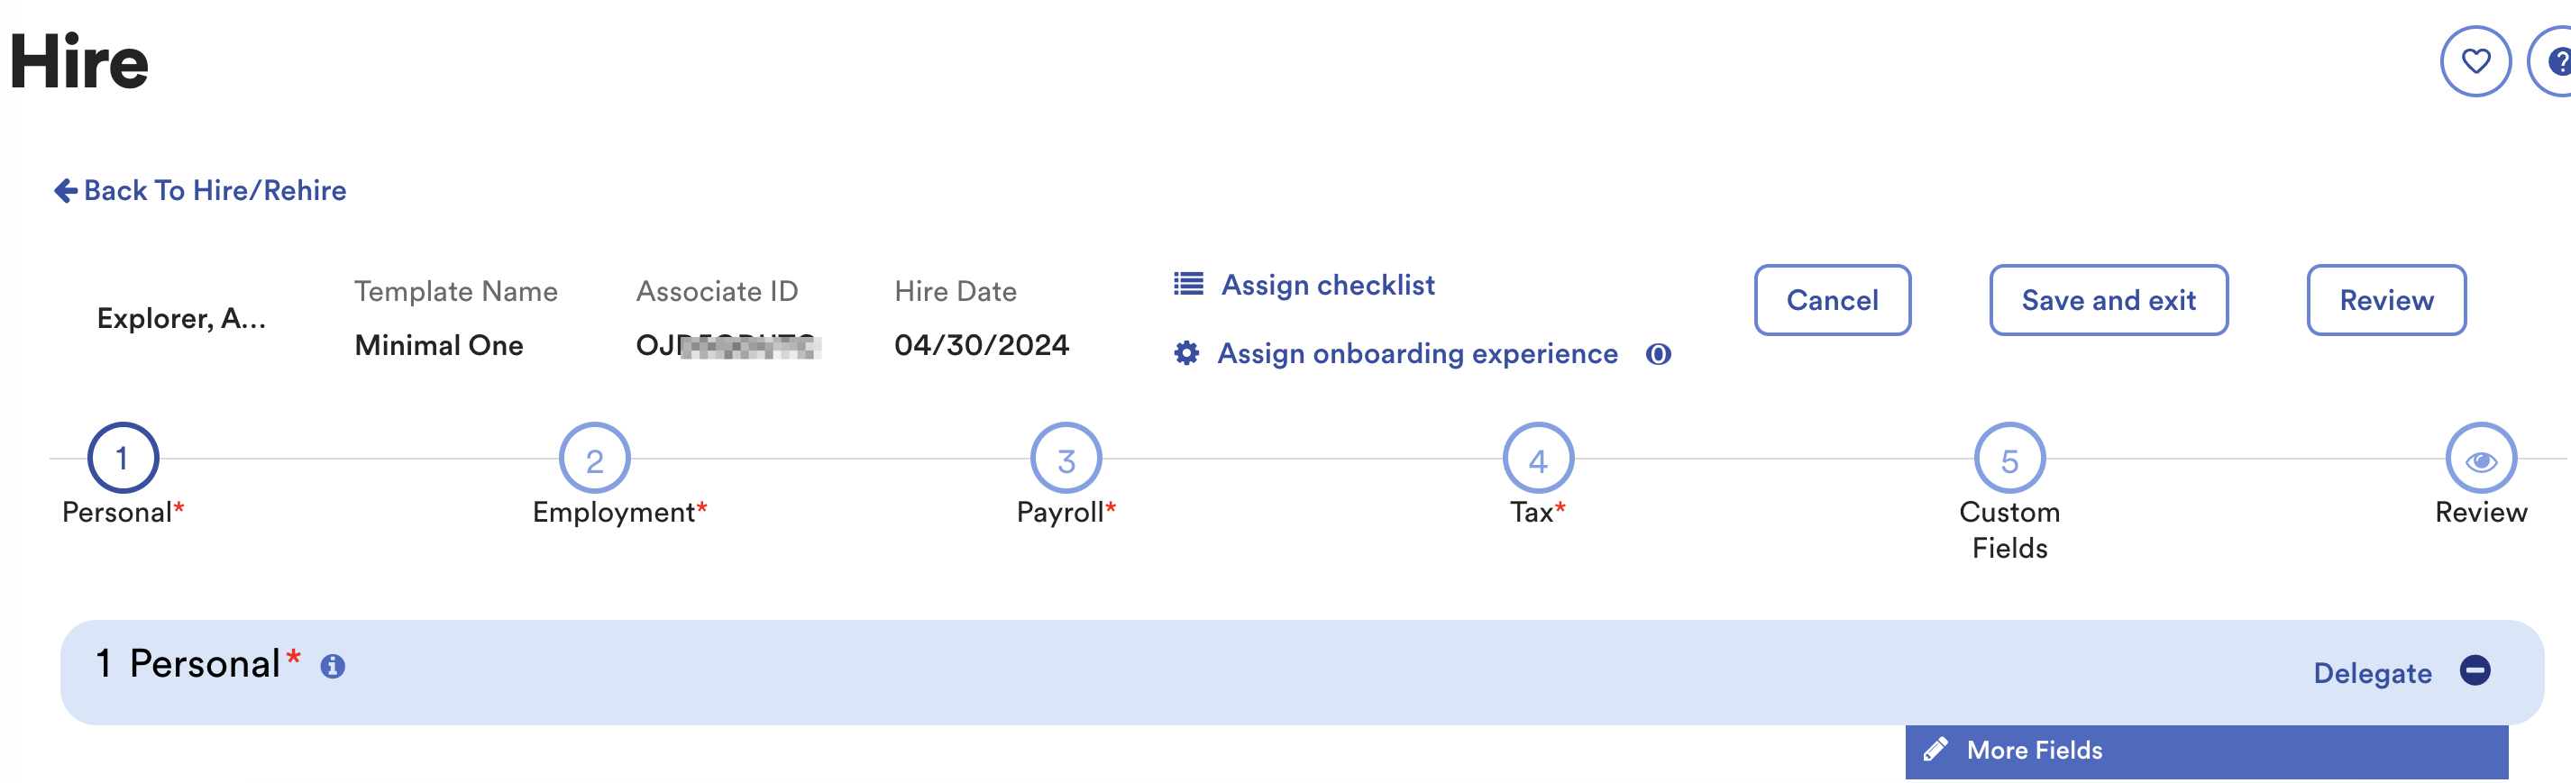Go to step 5 Custom Fields
This screenshot has width=2571, height=783.
tap(2009, 459)
